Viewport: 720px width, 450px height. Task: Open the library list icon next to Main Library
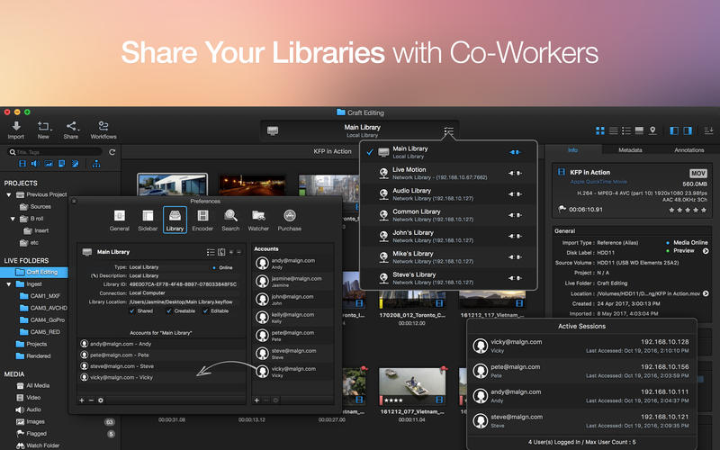[448, 130]
